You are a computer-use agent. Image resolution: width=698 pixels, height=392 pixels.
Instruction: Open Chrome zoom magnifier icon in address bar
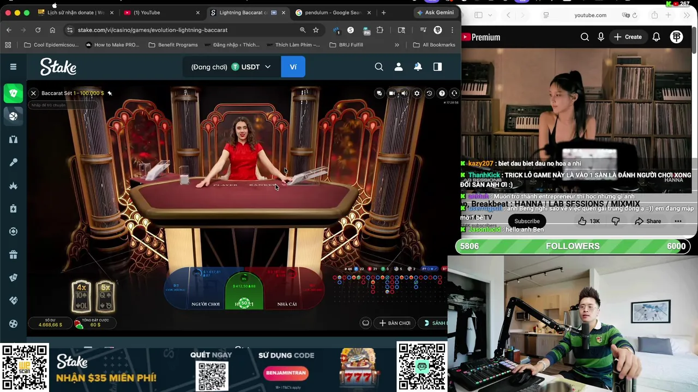pyautogui.click(x=303, y=30)
